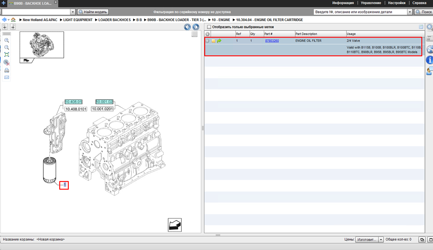Expand all rows using the header plus icon
This screenshot has width=433, height=250.
click(x=208, y=34)
